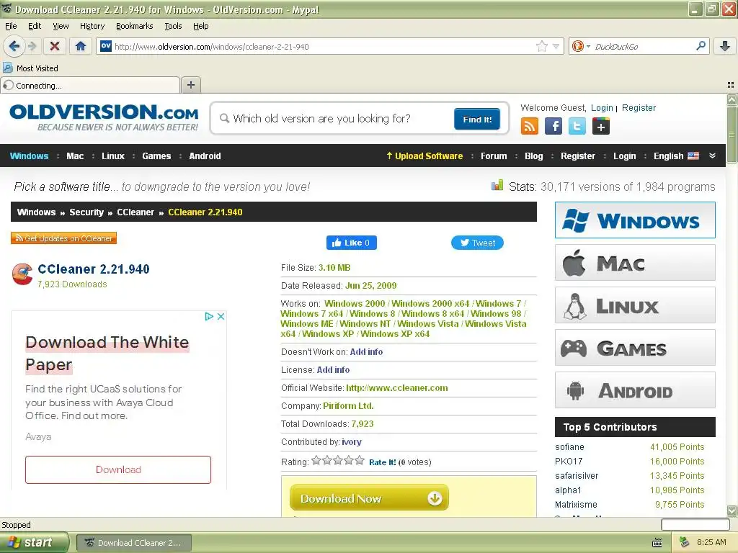Viewport: 738px width, 553px height.
Task: Open the ad choices triangle icon
Action: 209,317
